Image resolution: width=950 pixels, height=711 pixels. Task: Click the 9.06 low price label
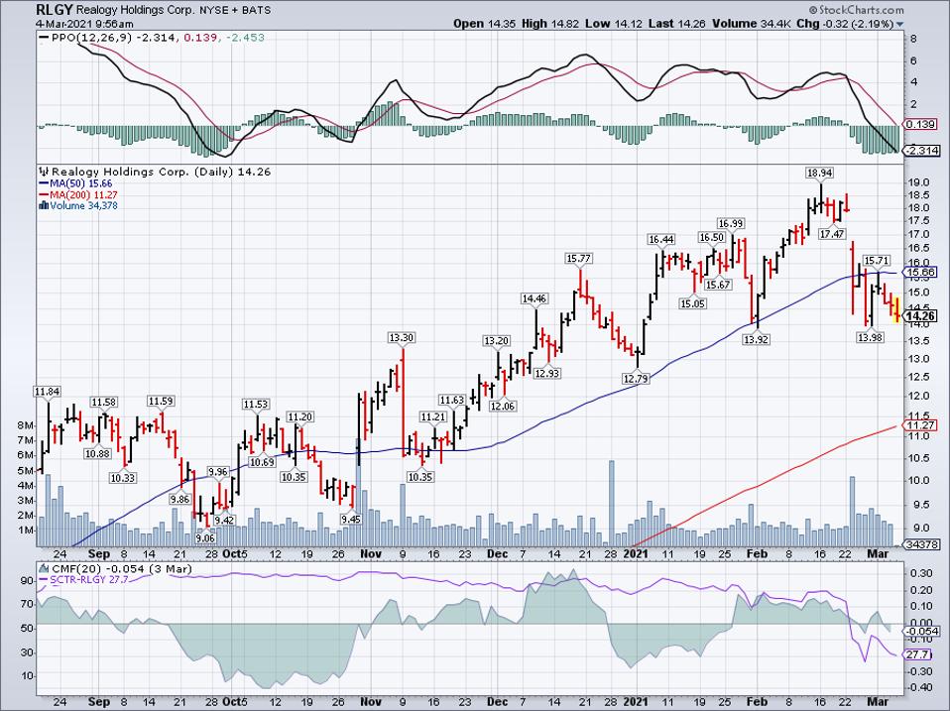point(205,537)
